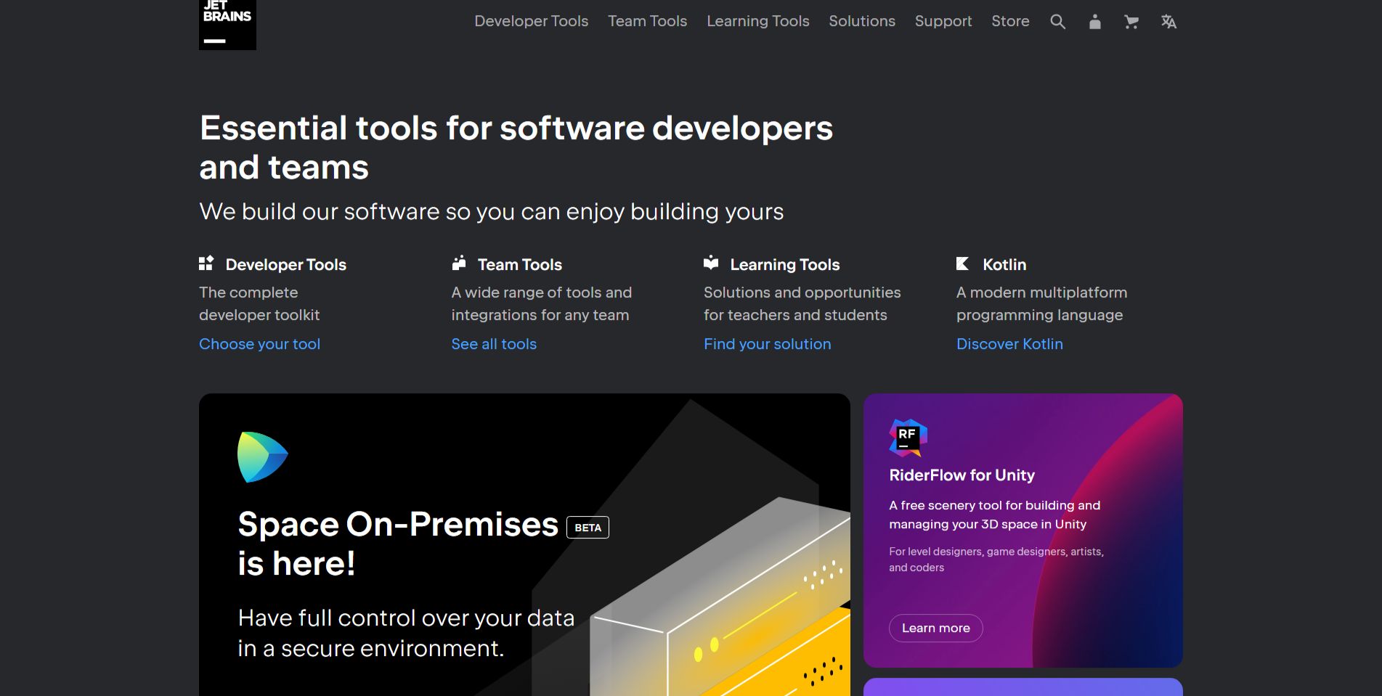Open the Team Tools menu
The image size is (1382, 696).
click(648, 21)
